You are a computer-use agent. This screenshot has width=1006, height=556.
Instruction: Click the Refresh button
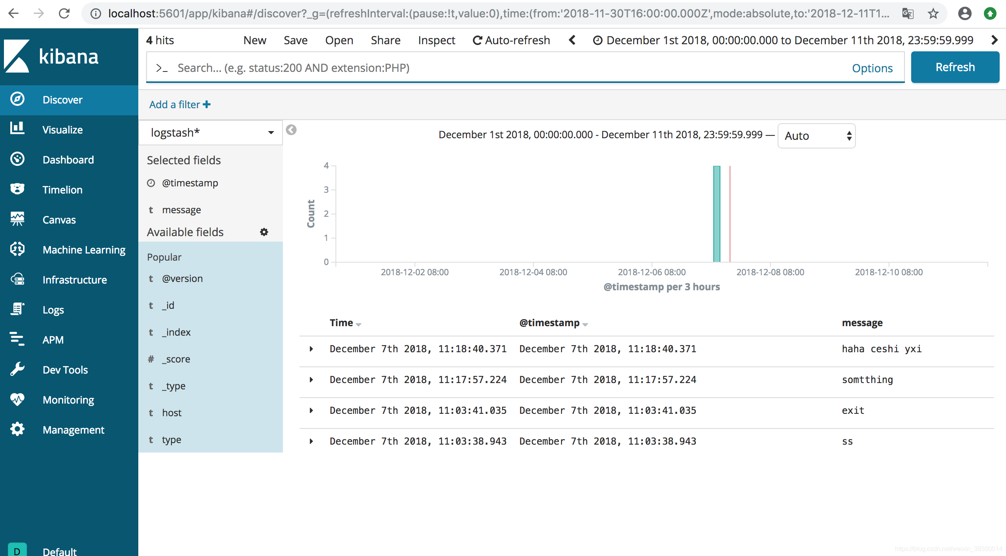coord(956,67)
